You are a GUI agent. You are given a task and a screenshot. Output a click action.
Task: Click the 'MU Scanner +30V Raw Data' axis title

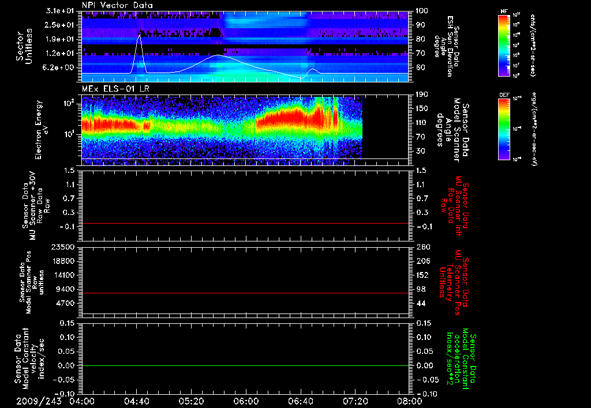click(x=36, y=206)
